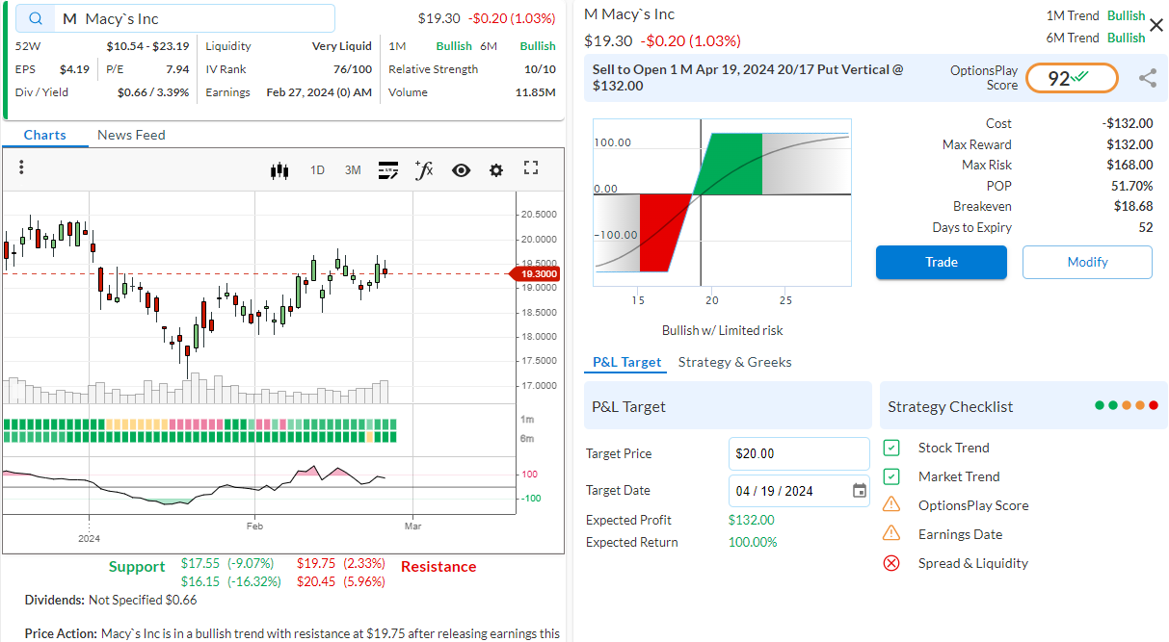The image size is (1169, 642).
Task: Open the Target Date calendar picker
Action: [860, 491]
